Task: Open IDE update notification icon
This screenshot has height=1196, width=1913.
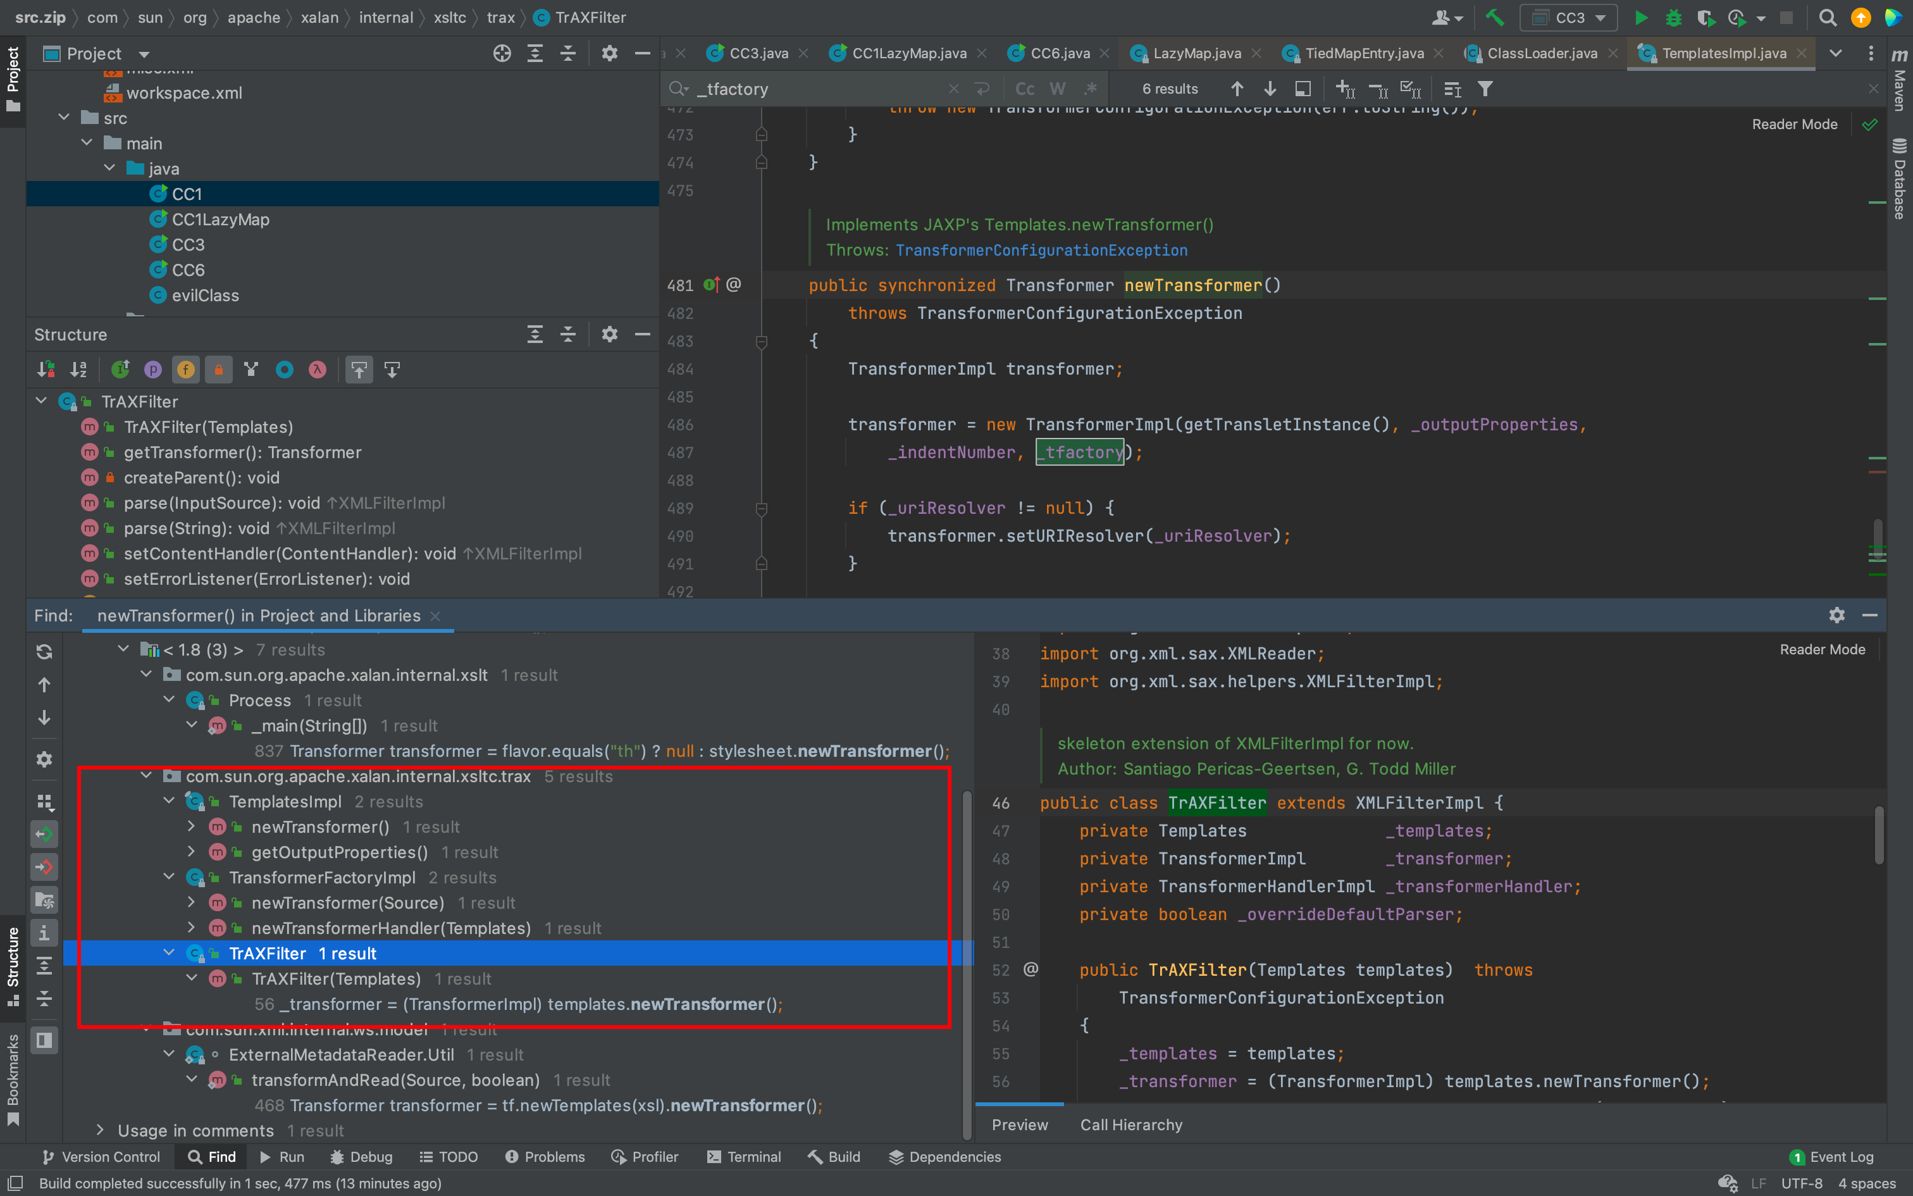Action: click(x=1861, y=18)
